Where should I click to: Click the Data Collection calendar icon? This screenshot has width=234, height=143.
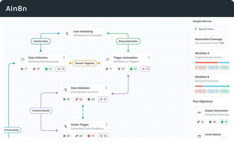pyautogui.click(x=23, y=60)
